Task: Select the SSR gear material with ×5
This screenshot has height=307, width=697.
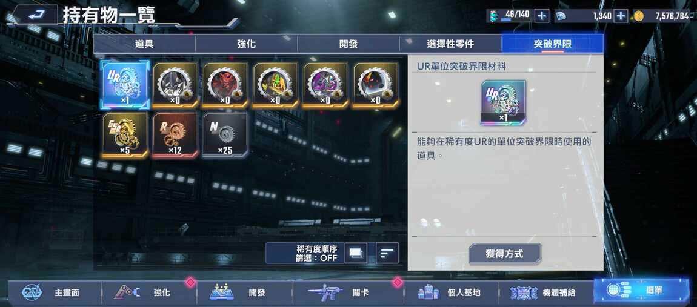Action: [x=125, y=135]
